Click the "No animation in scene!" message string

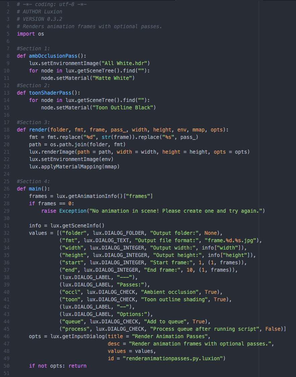click(x=176, y=211)
